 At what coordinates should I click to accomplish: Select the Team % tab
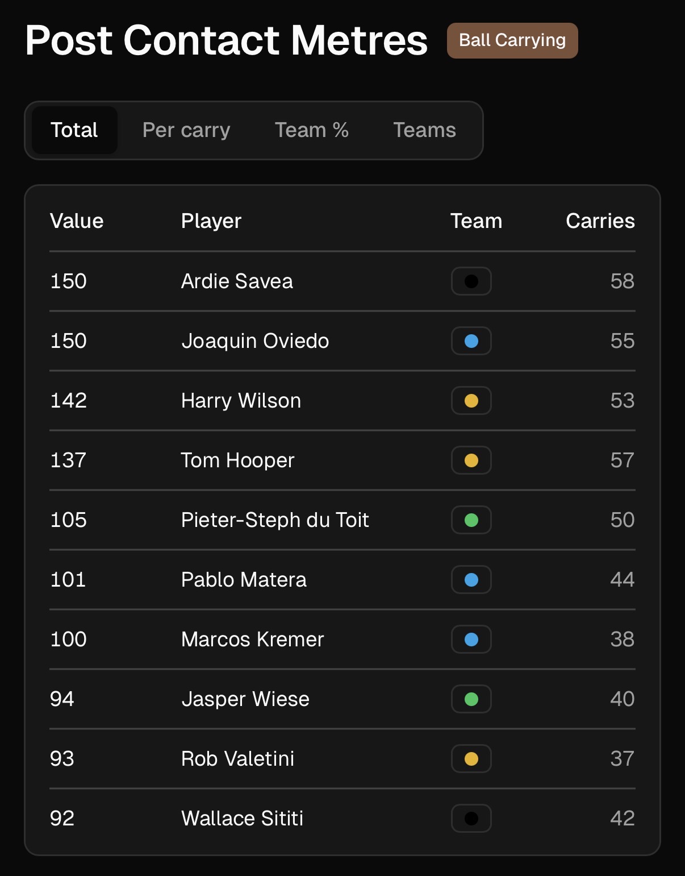pos(312,130)
